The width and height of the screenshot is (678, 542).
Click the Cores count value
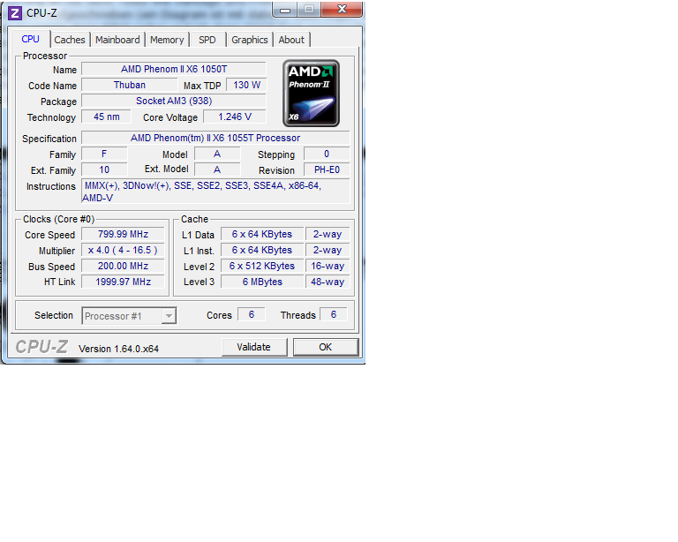(x=252, y=314)
